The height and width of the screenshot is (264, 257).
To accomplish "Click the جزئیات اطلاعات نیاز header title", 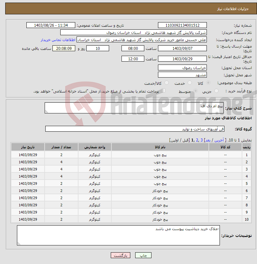I will pos(233,9).
